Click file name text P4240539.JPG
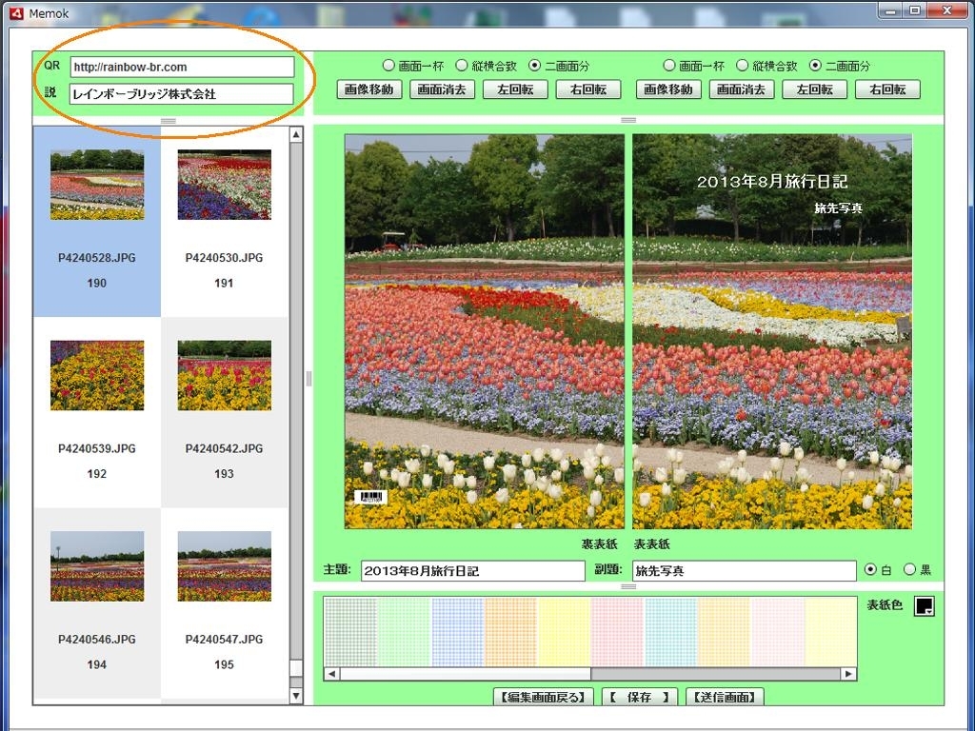Viewport: 975px width, 731px height. [97, 448]
